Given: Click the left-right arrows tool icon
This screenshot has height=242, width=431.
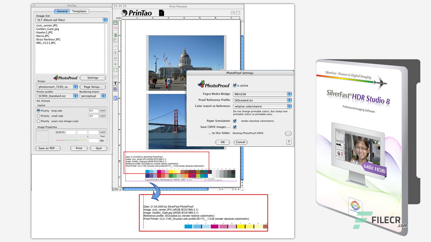Looking at the screenshot, I should click(x=115, y=58).
